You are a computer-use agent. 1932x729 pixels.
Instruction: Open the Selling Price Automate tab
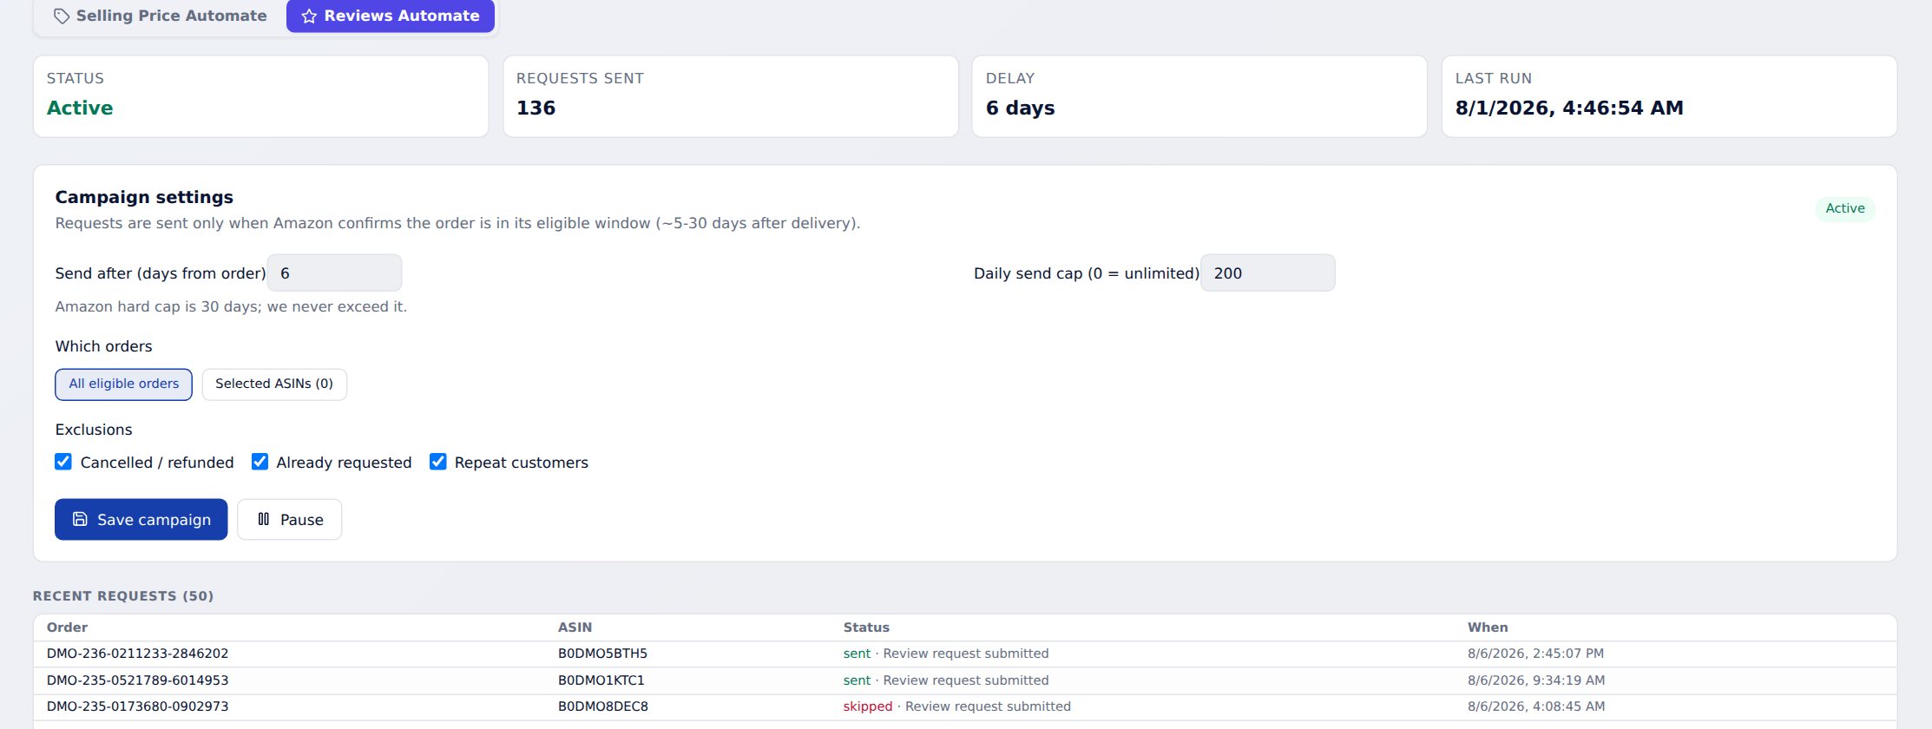click(160, 16)
